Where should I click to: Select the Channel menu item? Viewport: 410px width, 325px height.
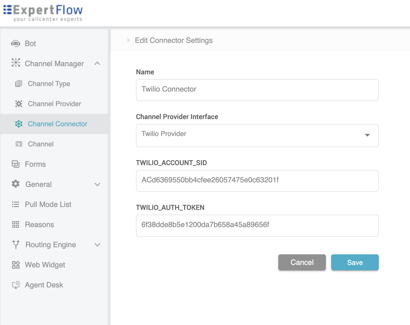pyautogui.click(x=41, y=144)
